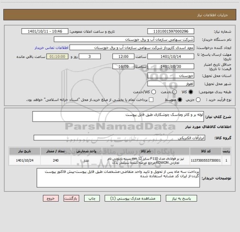Click the ایجاد کننده درخواست field

tap(132, 47)
